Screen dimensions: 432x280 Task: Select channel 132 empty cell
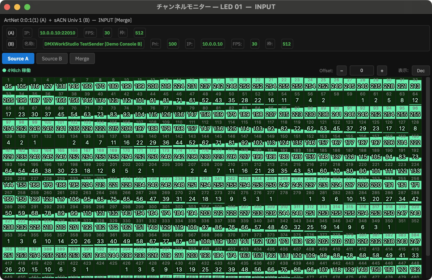pyautogui.click(x=48, y=140)
